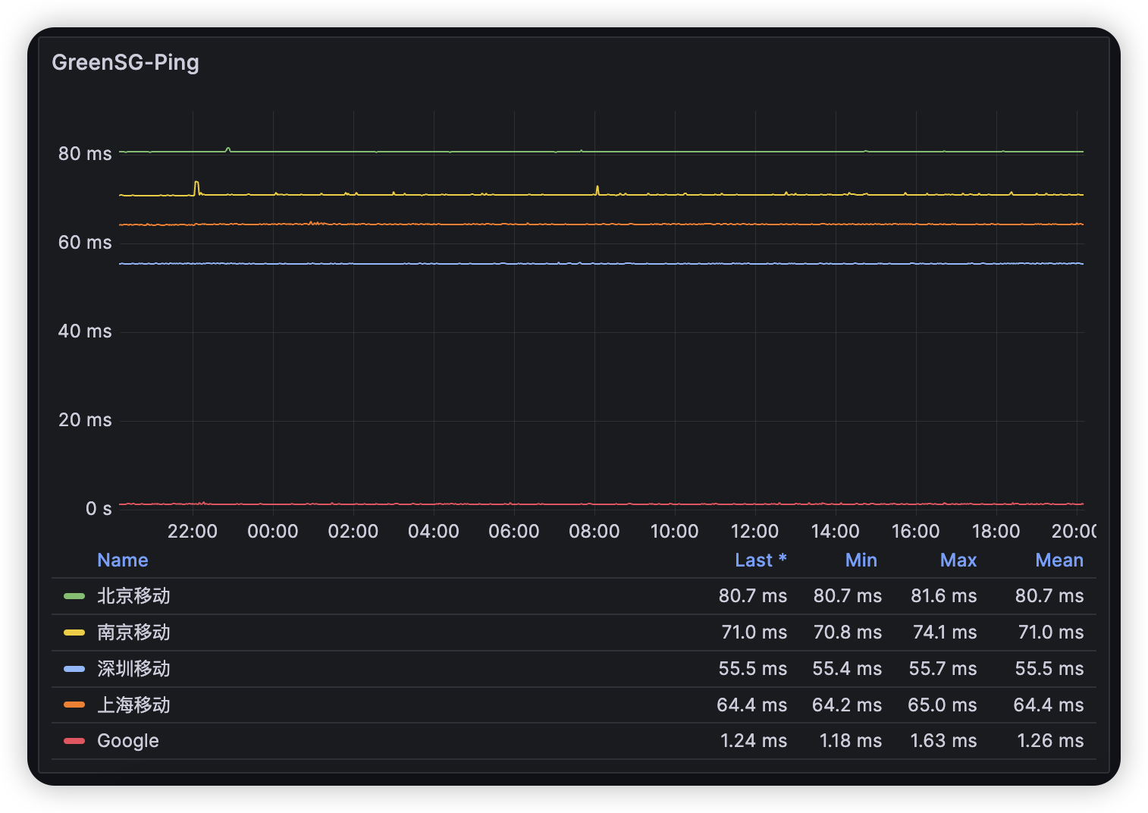Click the blue 深圳移动 series color marker
This screenshot has width=1148, height=813.
74,668
